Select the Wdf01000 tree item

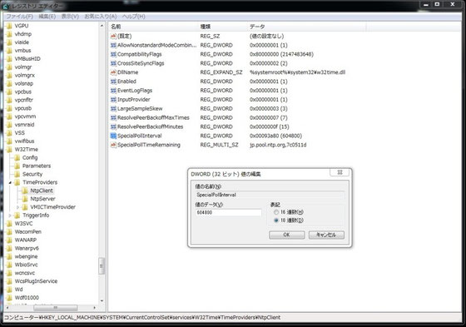tap(27, 298)
